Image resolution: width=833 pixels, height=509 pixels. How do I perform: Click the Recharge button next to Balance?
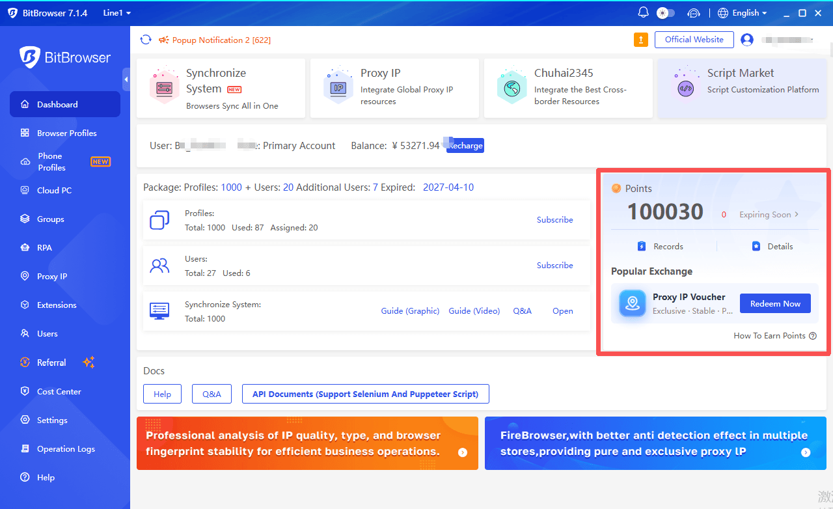(x=465, y=145)
